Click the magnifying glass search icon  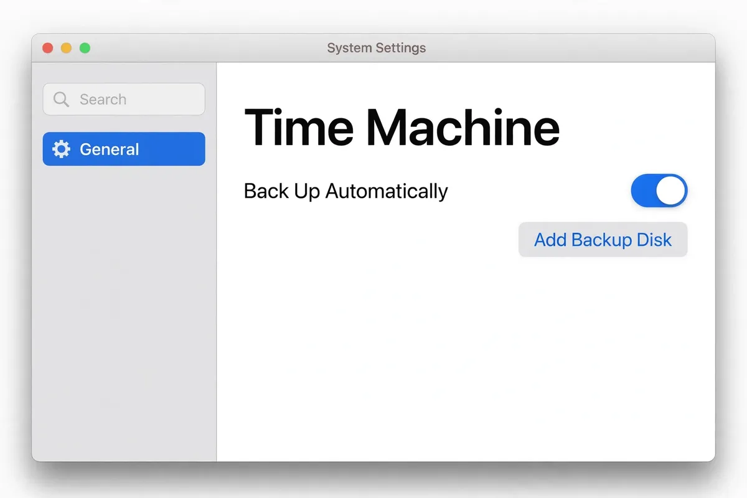(x=61, y=100)
